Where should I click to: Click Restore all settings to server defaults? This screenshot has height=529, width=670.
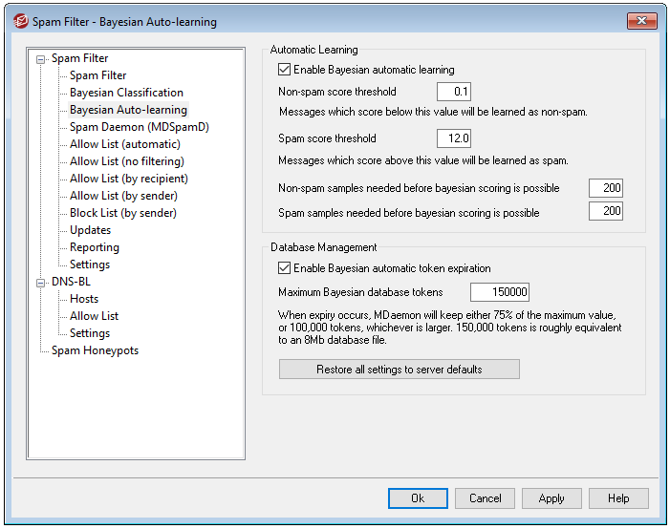(399, 370)
